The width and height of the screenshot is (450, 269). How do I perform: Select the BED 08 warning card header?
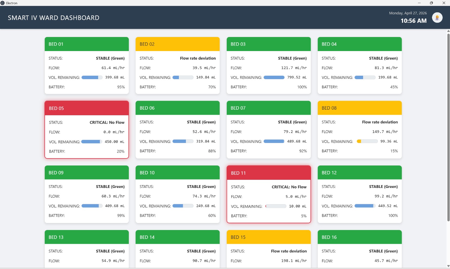360,108
